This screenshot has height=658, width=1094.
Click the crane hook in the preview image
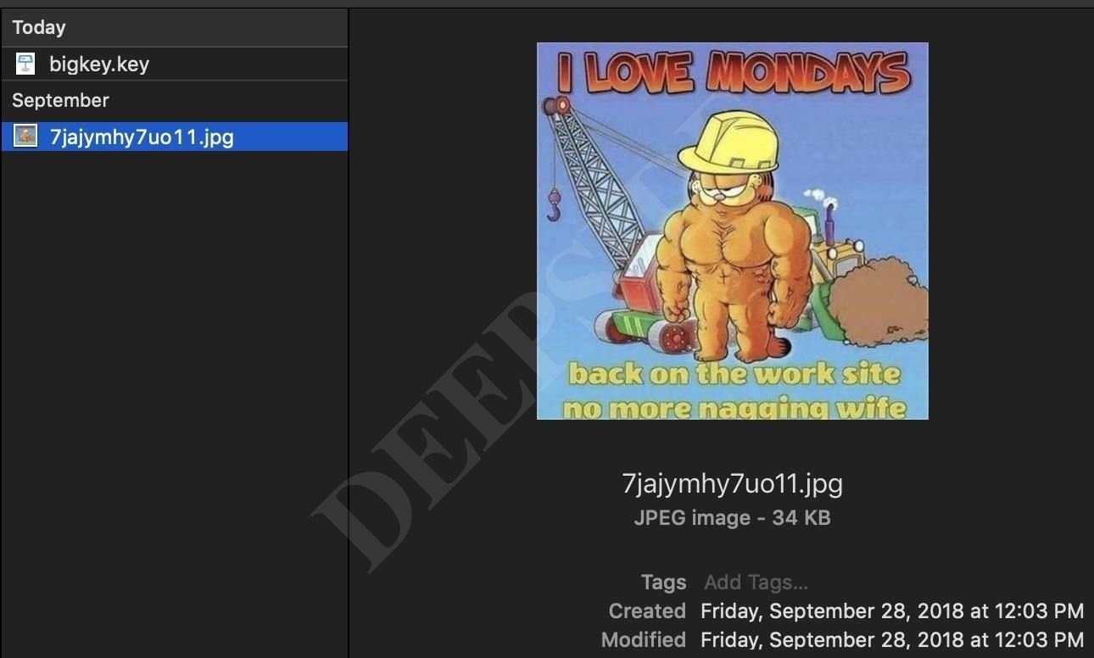554,205
